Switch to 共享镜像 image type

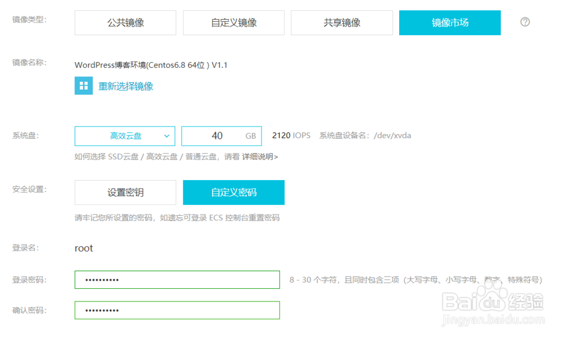(x=342, y=23)
